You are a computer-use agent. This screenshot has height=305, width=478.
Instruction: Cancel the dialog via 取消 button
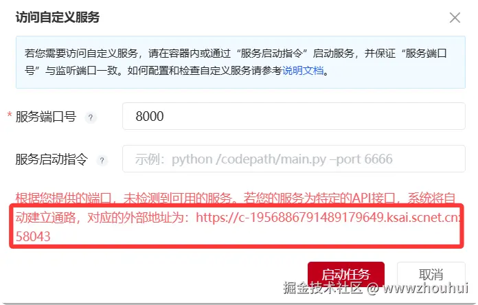coord(431,274)
